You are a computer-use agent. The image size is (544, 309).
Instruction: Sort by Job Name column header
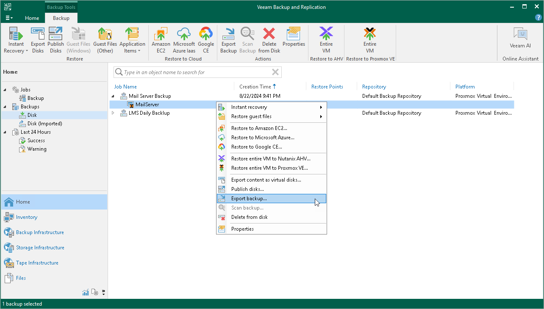click(125, 87)
